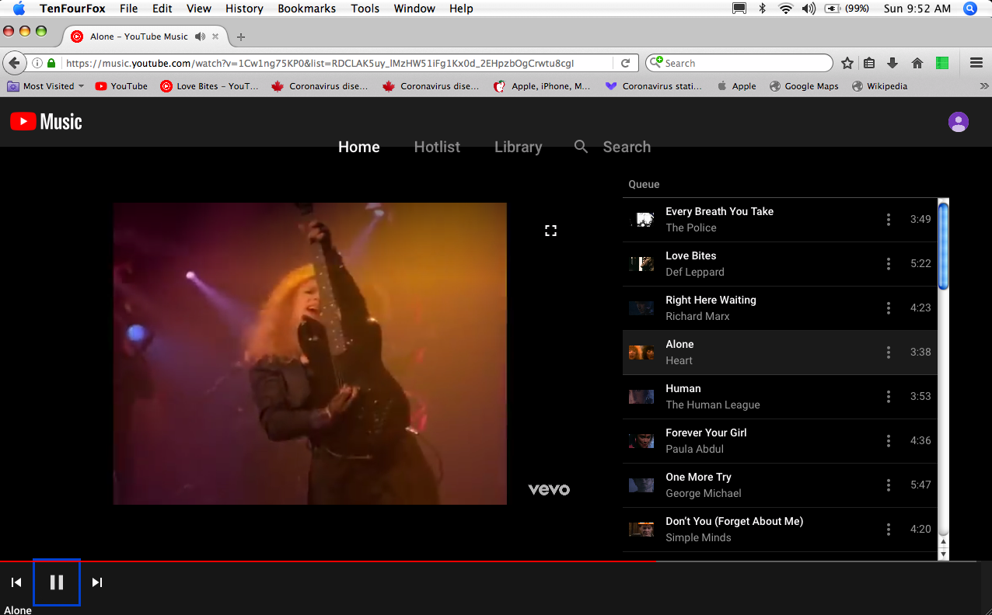Open the Love Bites – YouT... bookmark
The height and width of the screenshot is (615, 992).
(x=209, y=86)
